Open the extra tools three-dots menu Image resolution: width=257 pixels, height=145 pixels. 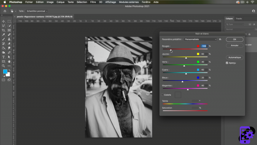tap(9, 66)
